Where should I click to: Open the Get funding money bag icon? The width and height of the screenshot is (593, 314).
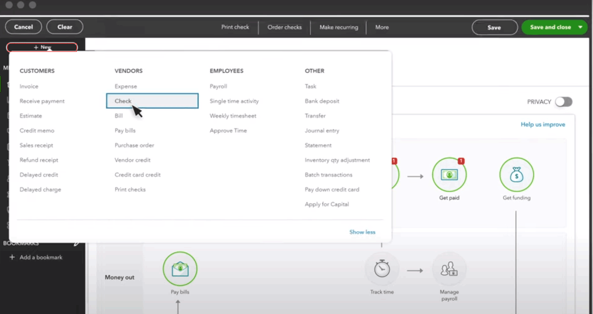pyautogui.click(x=516, y=175)
